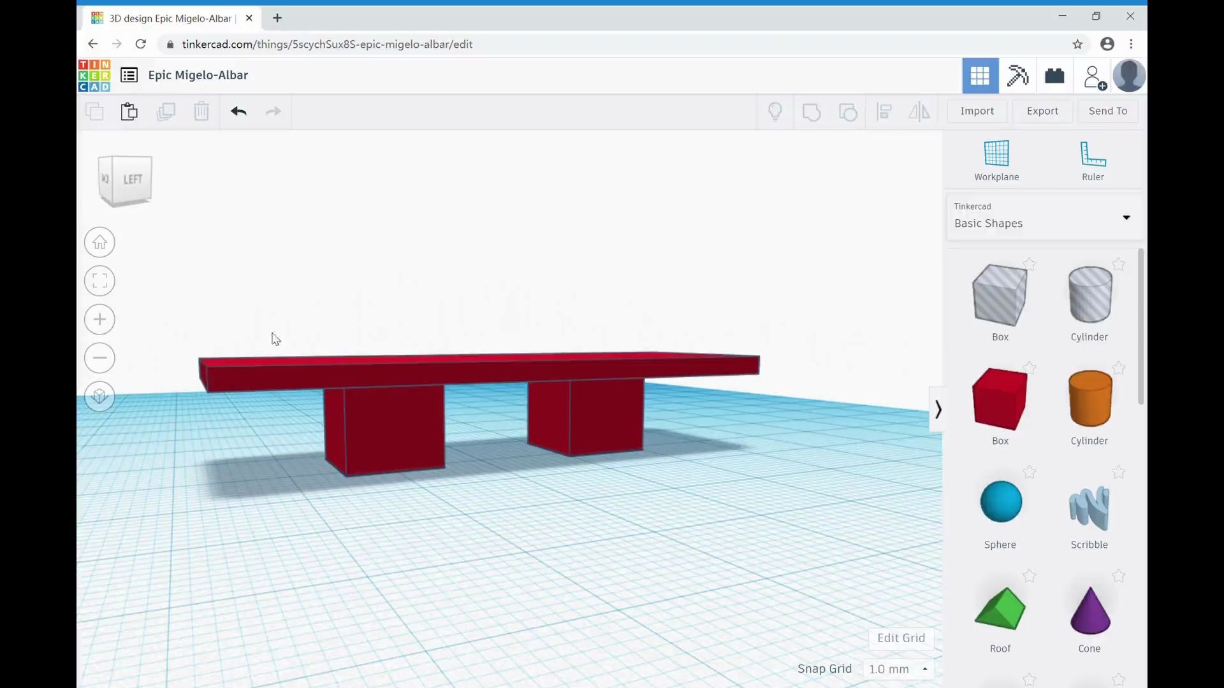The image size is (1224, 688).
Task: Undo the last action
Action: [238, 111]
